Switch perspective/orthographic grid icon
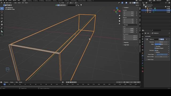Image resolution: width=171 pixels, height=96 pixels. pyautogui.click(x=119, y=23)
